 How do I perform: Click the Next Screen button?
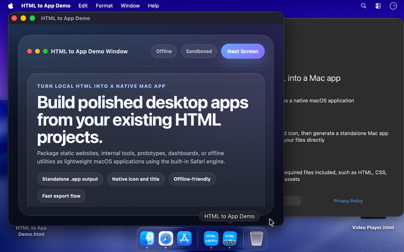click(x=243, y=51)
